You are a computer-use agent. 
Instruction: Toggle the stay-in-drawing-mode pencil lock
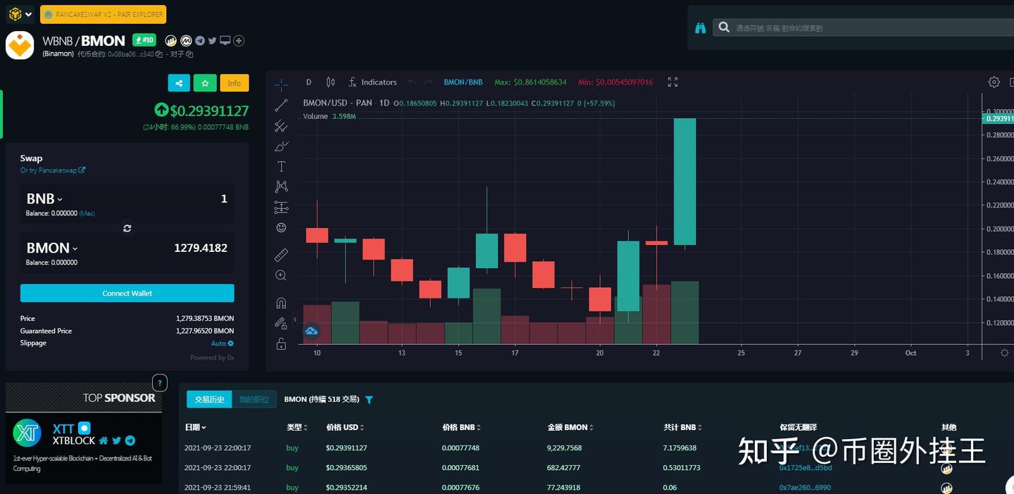281,323
